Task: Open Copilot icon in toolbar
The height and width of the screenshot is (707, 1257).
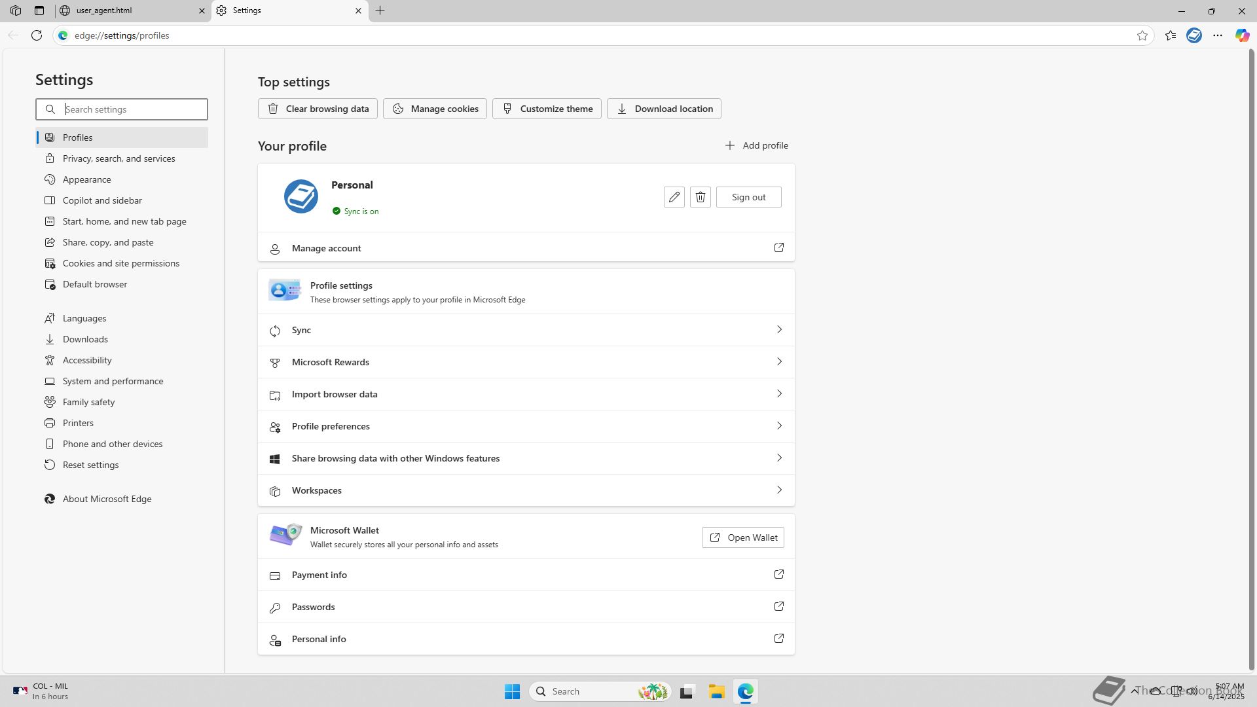Action: pyautogui.click(x=1241, y=35)
